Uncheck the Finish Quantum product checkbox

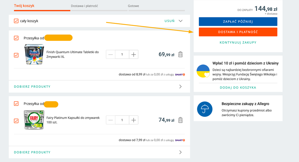(16, 55)
